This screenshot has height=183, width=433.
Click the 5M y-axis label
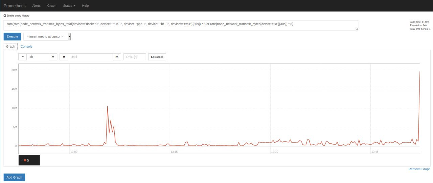point(15,127)
